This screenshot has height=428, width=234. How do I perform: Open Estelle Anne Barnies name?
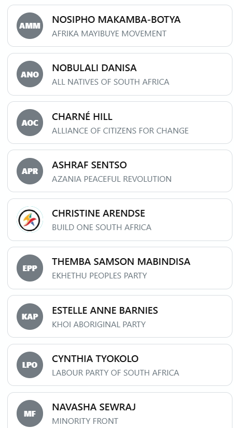(x=105, y=311)
